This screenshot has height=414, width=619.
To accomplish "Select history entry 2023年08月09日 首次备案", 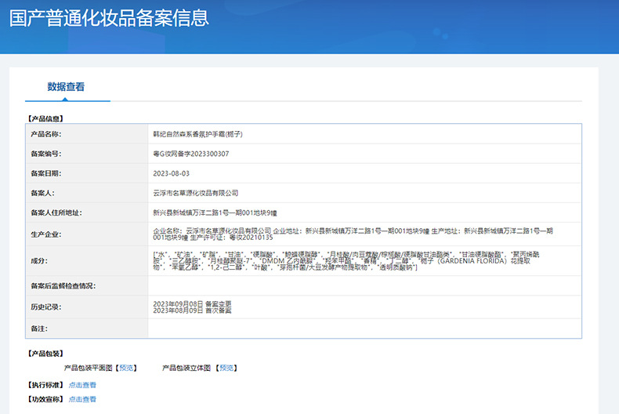I will point(192,310).
